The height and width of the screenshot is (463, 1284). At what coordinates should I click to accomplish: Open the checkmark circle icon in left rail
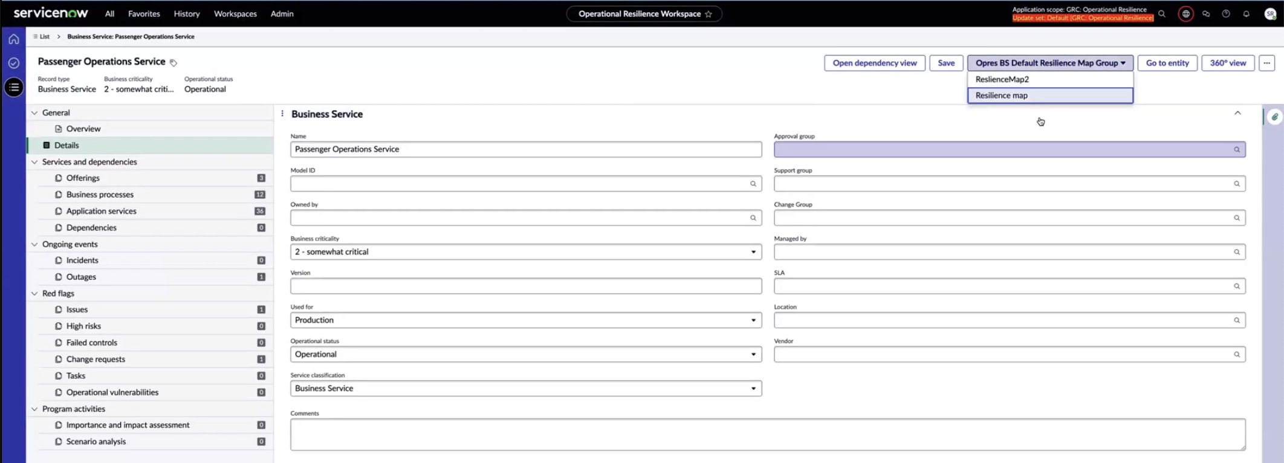click(x=13, y=63)
